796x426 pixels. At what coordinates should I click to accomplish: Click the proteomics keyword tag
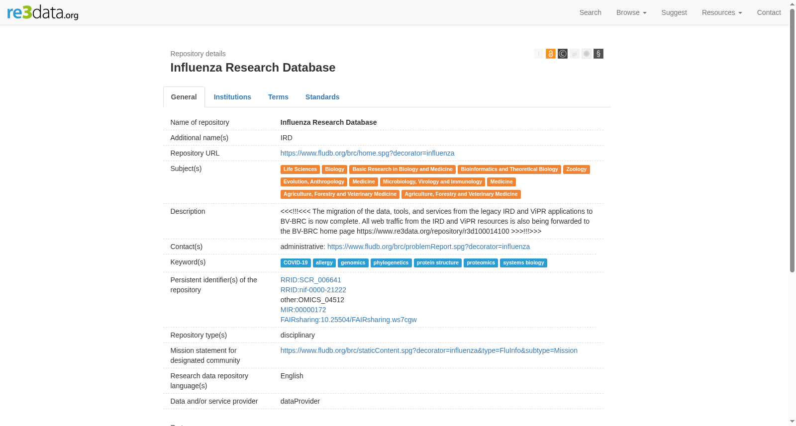click(481, 263)
